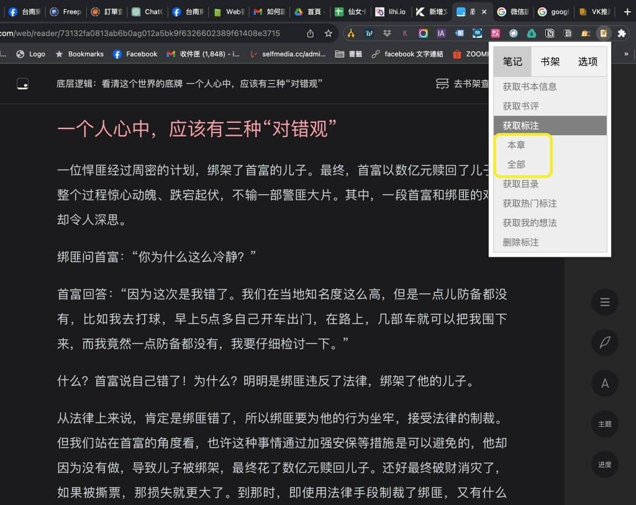636x505 pixels.
Task: Switch to the 首頁 Google Drive tab
Action: tap(310, 12)
